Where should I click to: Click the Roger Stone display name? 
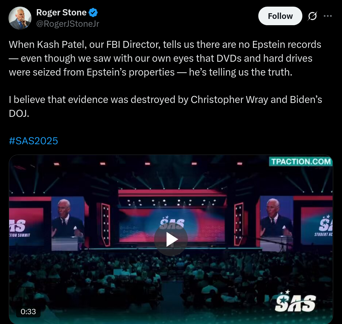tap(61, 13)
